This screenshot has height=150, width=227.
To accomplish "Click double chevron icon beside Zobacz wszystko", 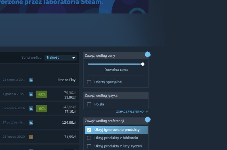I will 147,112.
